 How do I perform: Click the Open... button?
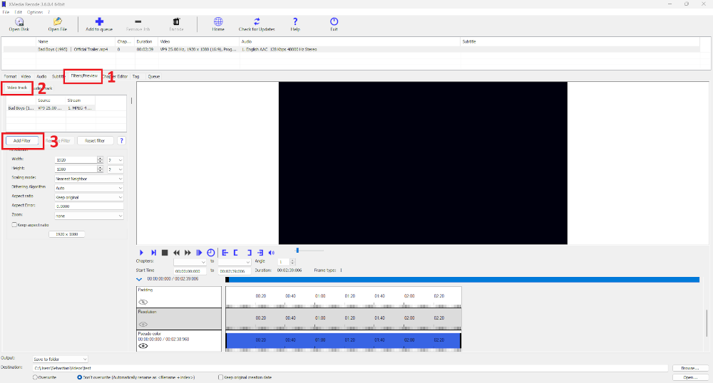tap(689, 377)
